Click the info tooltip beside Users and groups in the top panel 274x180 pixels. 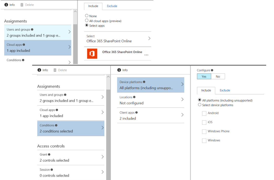[x=32, y=30]
